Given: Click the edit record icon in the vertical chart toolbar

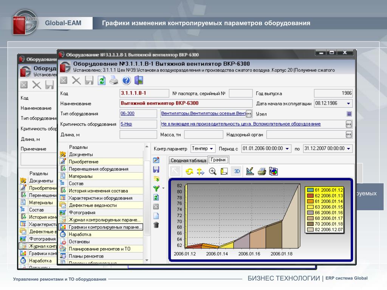Looking at the screenshot, I should point(156,160).
